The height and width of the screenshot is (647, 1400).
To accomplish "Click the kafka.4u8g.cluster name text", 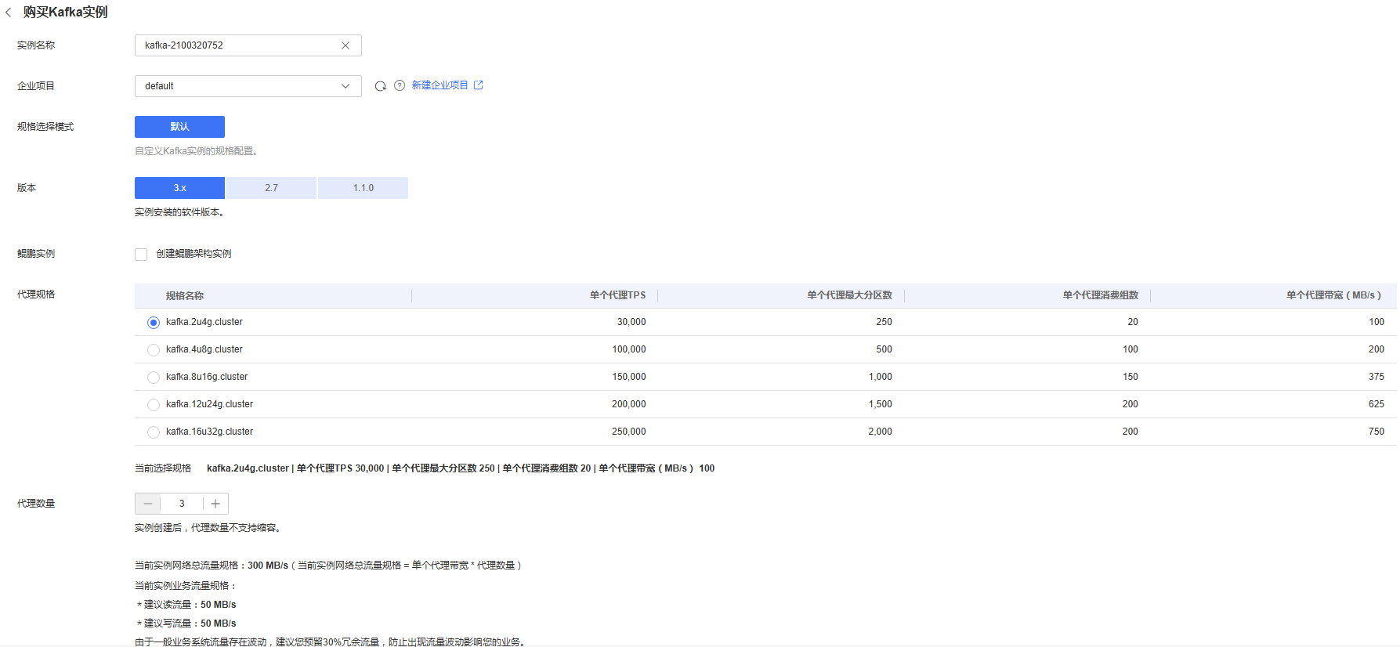I will click(x=204, y=349).
